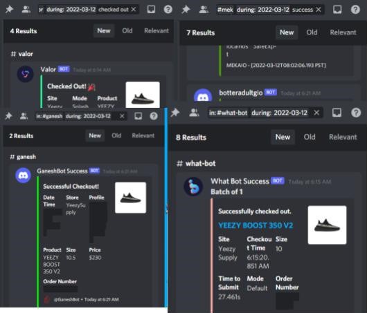Click the Valor bot avatar

(26, 74)
